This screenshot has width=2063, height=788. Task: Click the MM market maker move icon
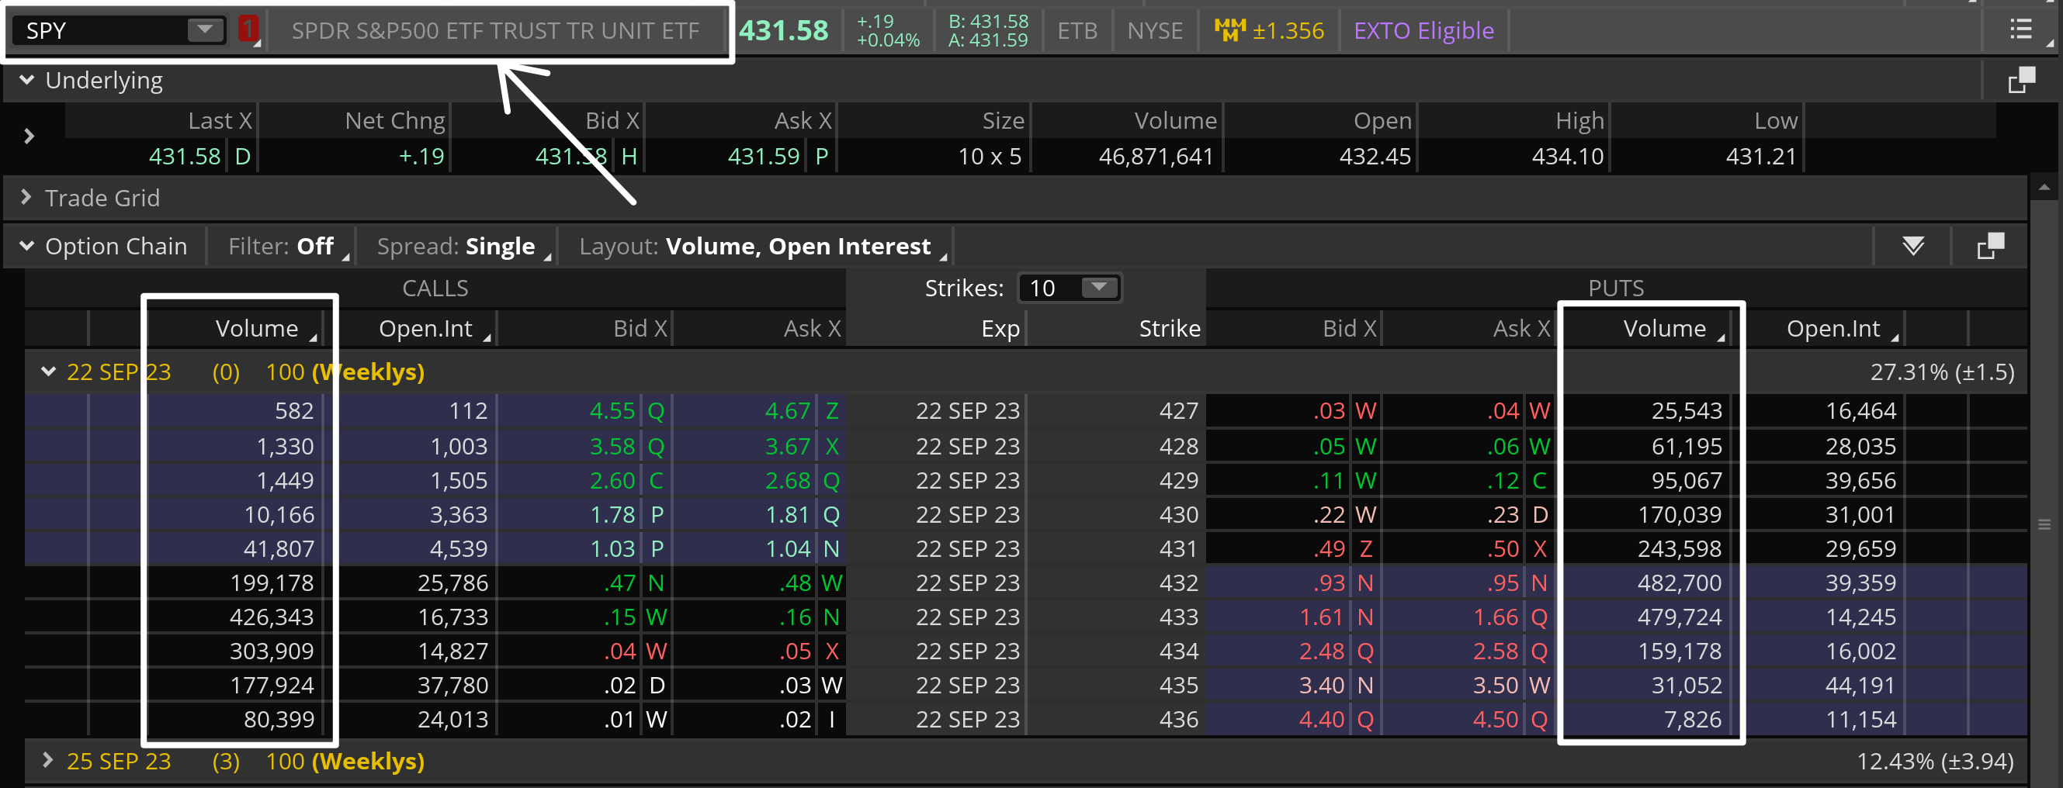[x=1229, y=29]
